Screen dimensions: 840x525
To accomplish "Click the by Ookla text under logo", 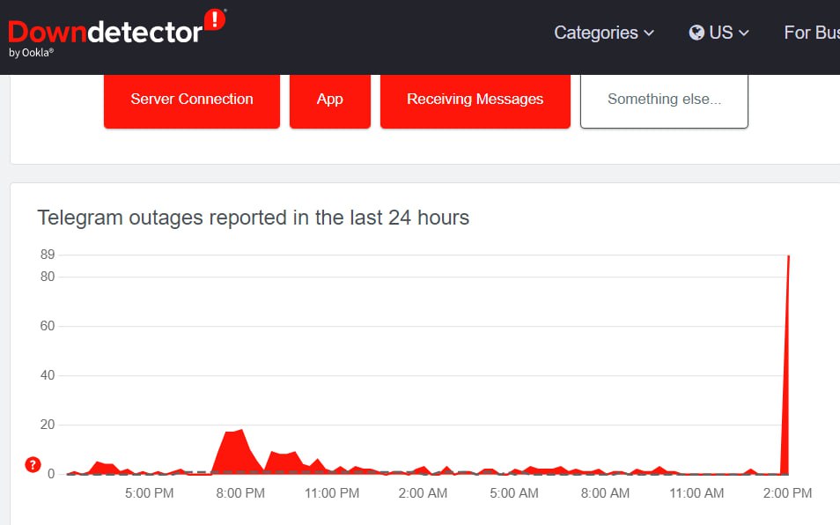I will [x=32, y=53].
